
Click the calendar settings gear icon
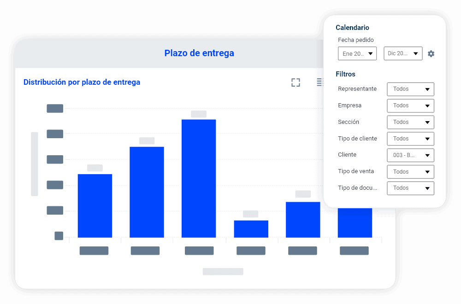pos(431,53)
